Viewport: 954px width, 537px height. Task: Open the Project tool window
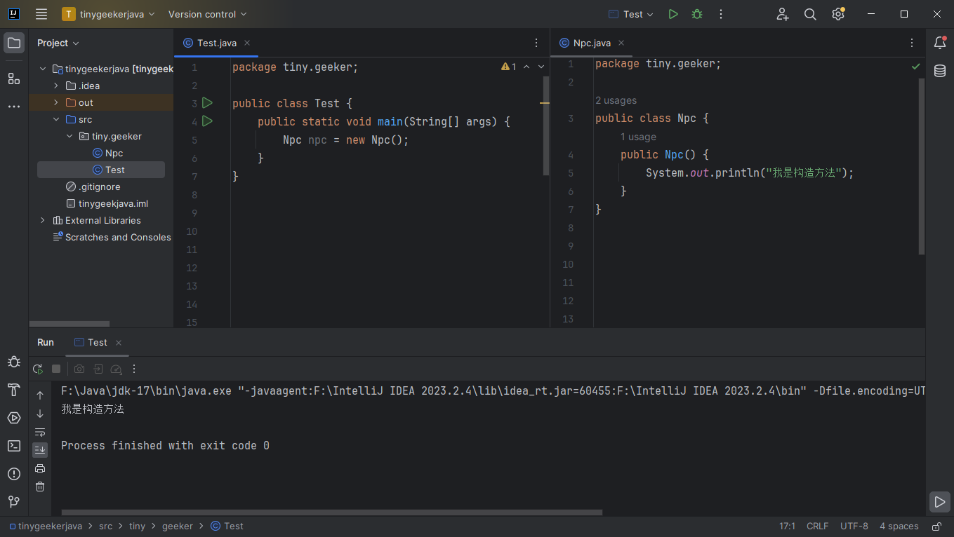[x=14, y=43]
